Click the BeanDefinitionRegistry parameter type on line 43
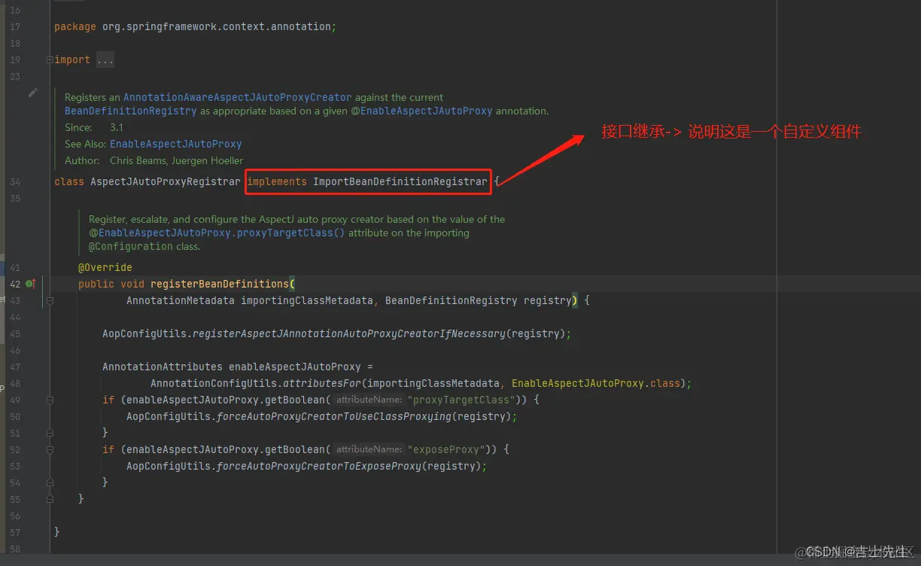Image resolution: width=921 pixels, height=566 pixels. point(451,300)
